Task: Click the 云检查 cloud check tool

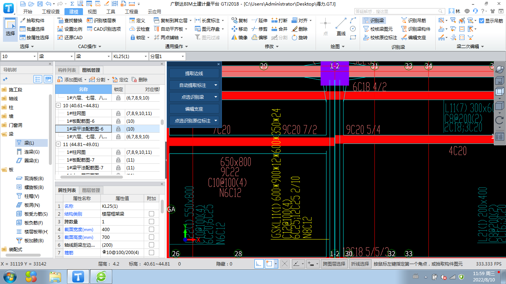Action: (140, 29)
